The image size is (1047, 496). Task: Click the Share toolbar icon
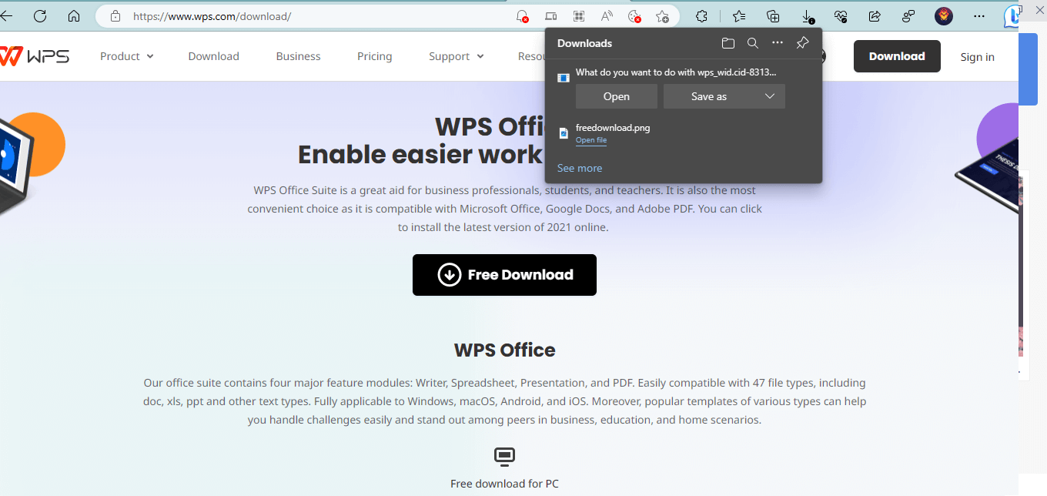[x=875, y=15]
